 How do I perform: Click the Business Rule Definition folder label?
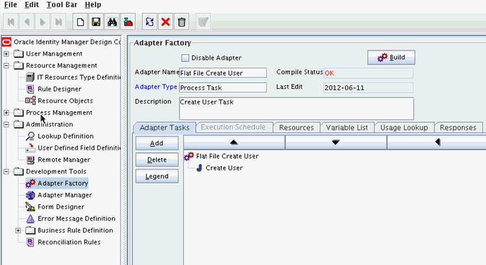(75, 230)
